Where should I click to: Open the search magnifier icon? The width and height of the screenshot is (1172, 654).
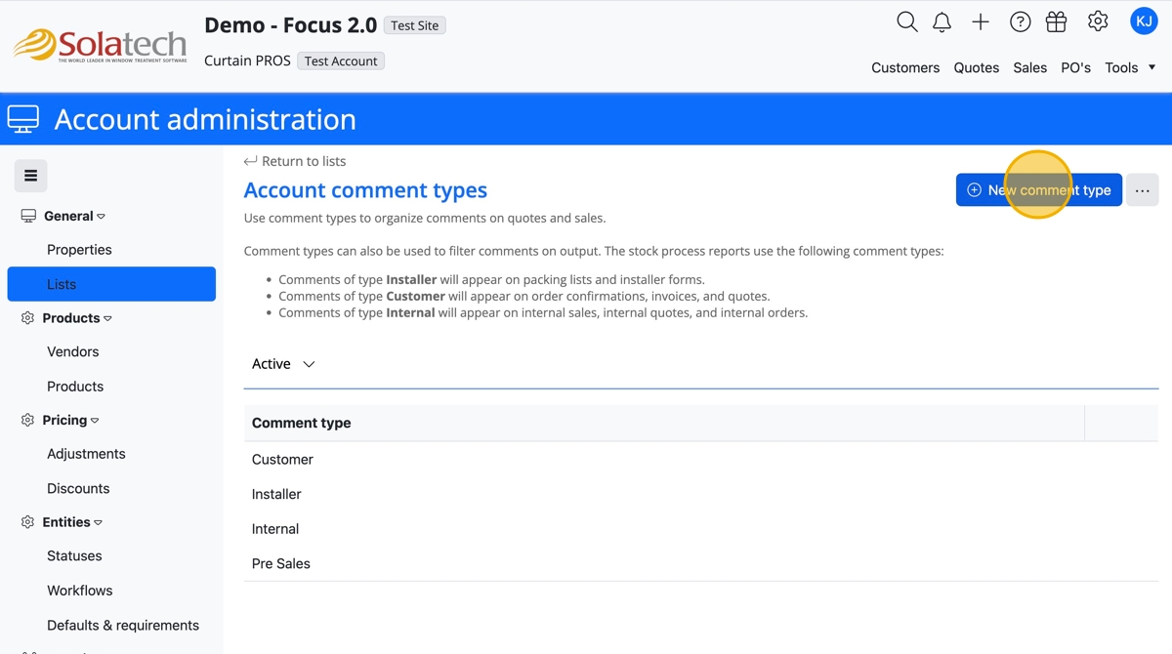[906, 22]
